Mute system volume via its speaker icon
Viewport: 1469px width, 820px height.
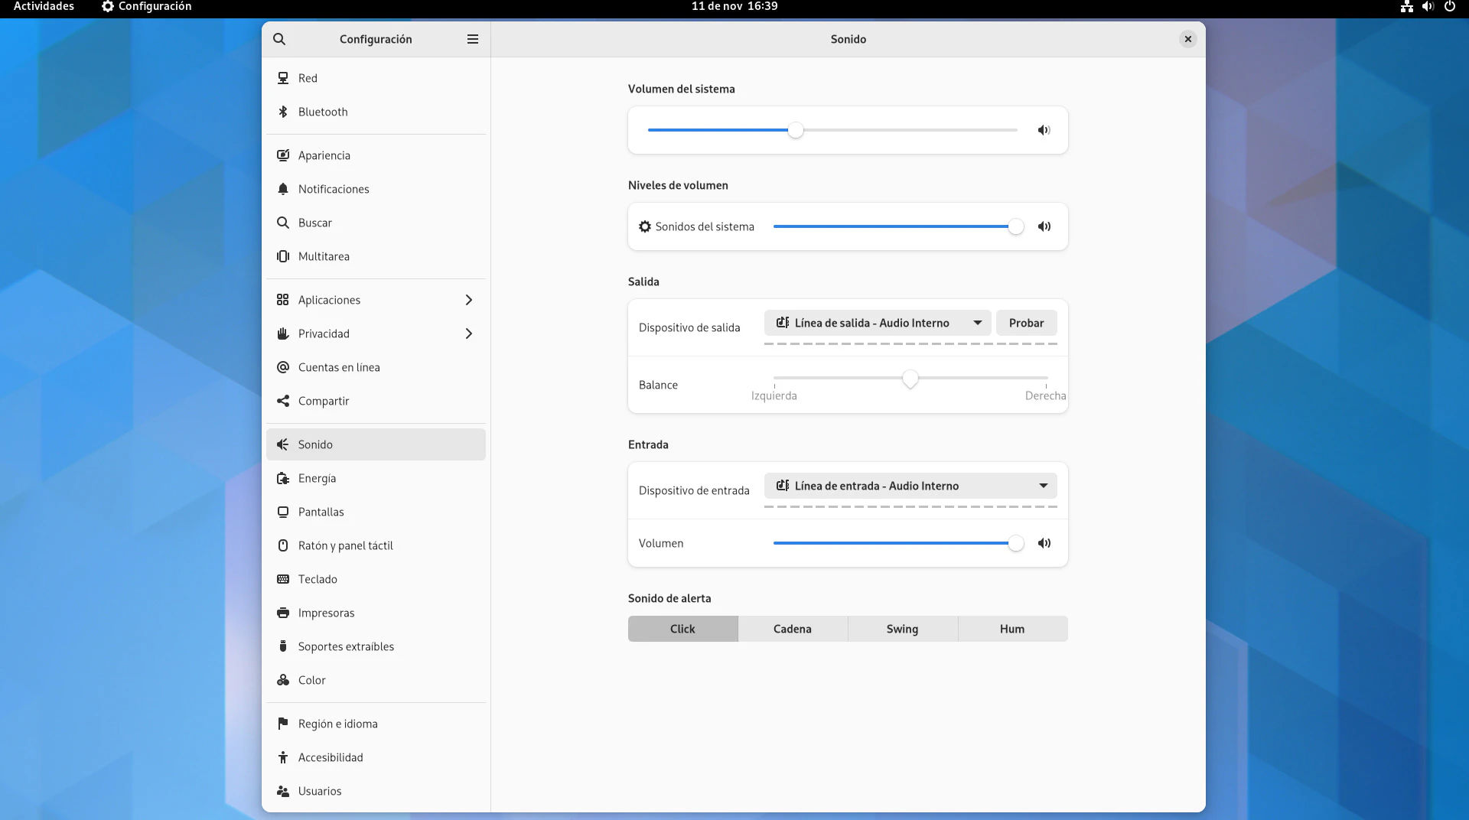(x=1044, y=130)
